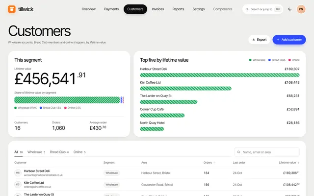Click the magnifier in the name filter box
314x196 pixels.
click(x=239, y=152)
